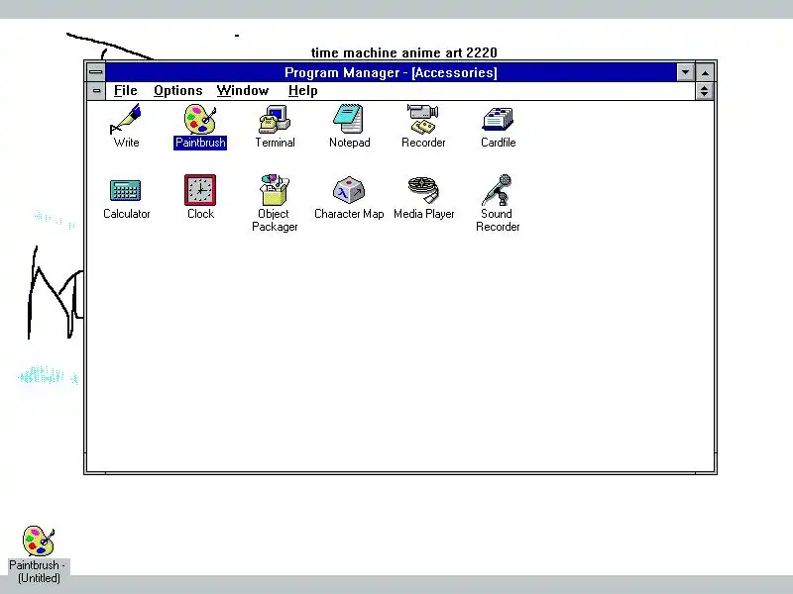Click the Accessories restore double-arrow button
The image size is (793, 594).
704,91
